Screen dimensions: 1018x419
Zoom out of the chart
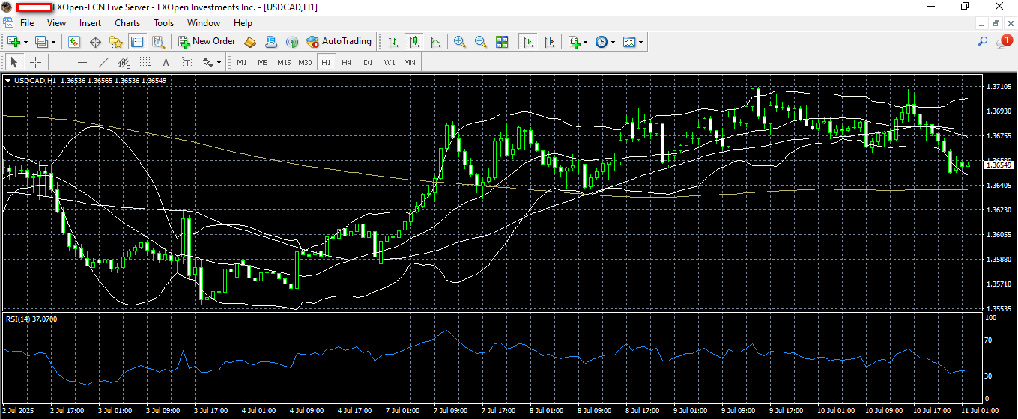point(480,42)
